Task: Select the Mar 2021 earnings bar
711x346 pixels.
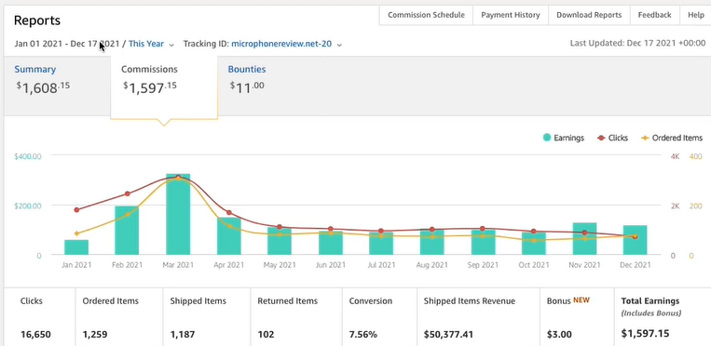Action: 178,214
